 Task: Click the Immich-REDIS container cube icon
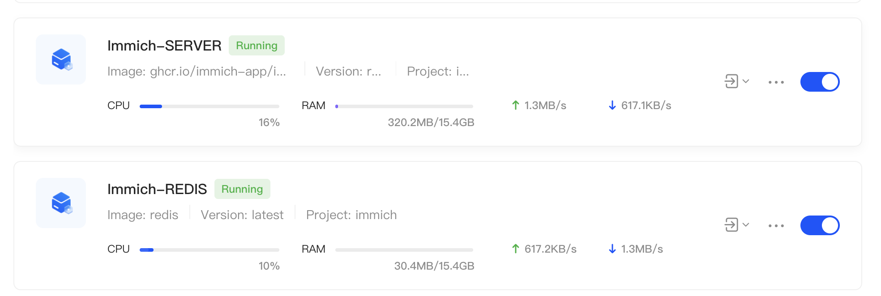pyautogui.click(x=61, y=203)
